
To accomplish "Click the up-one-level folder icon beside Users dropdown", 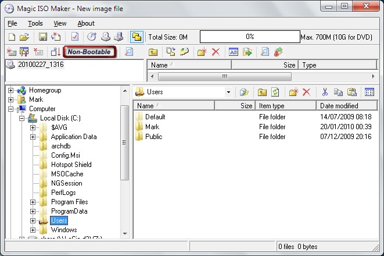I will click(x=262, y=92).
